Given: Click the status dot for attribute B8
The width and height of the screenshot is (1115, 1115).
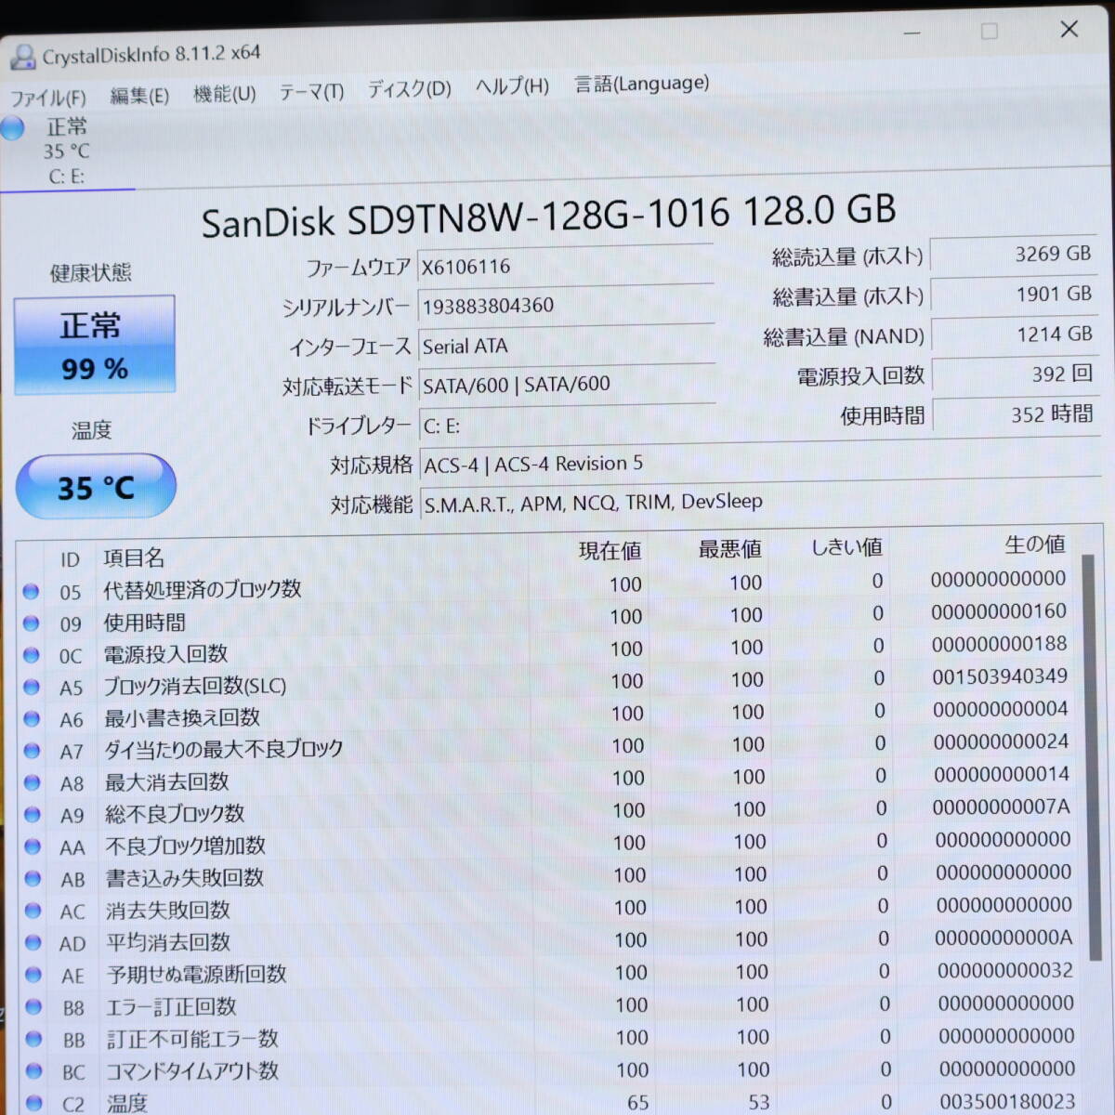Looking at the screenshot, I should point(33,1006).
